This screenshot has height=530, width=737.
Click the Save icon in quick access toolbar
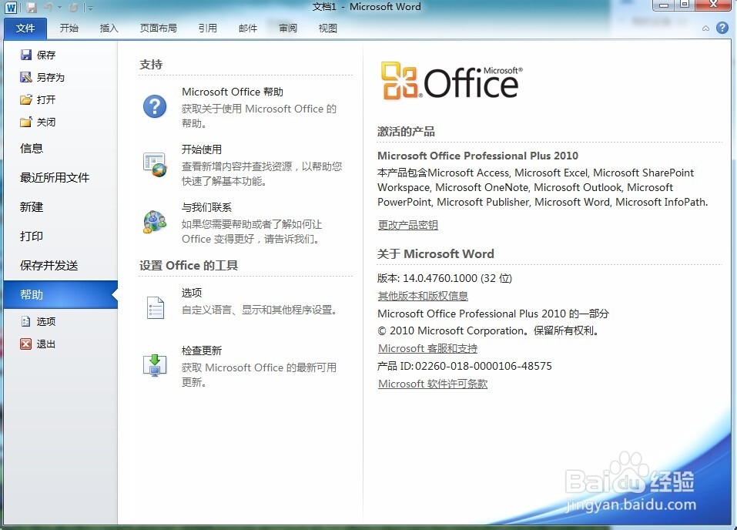(x=32, y=8)
